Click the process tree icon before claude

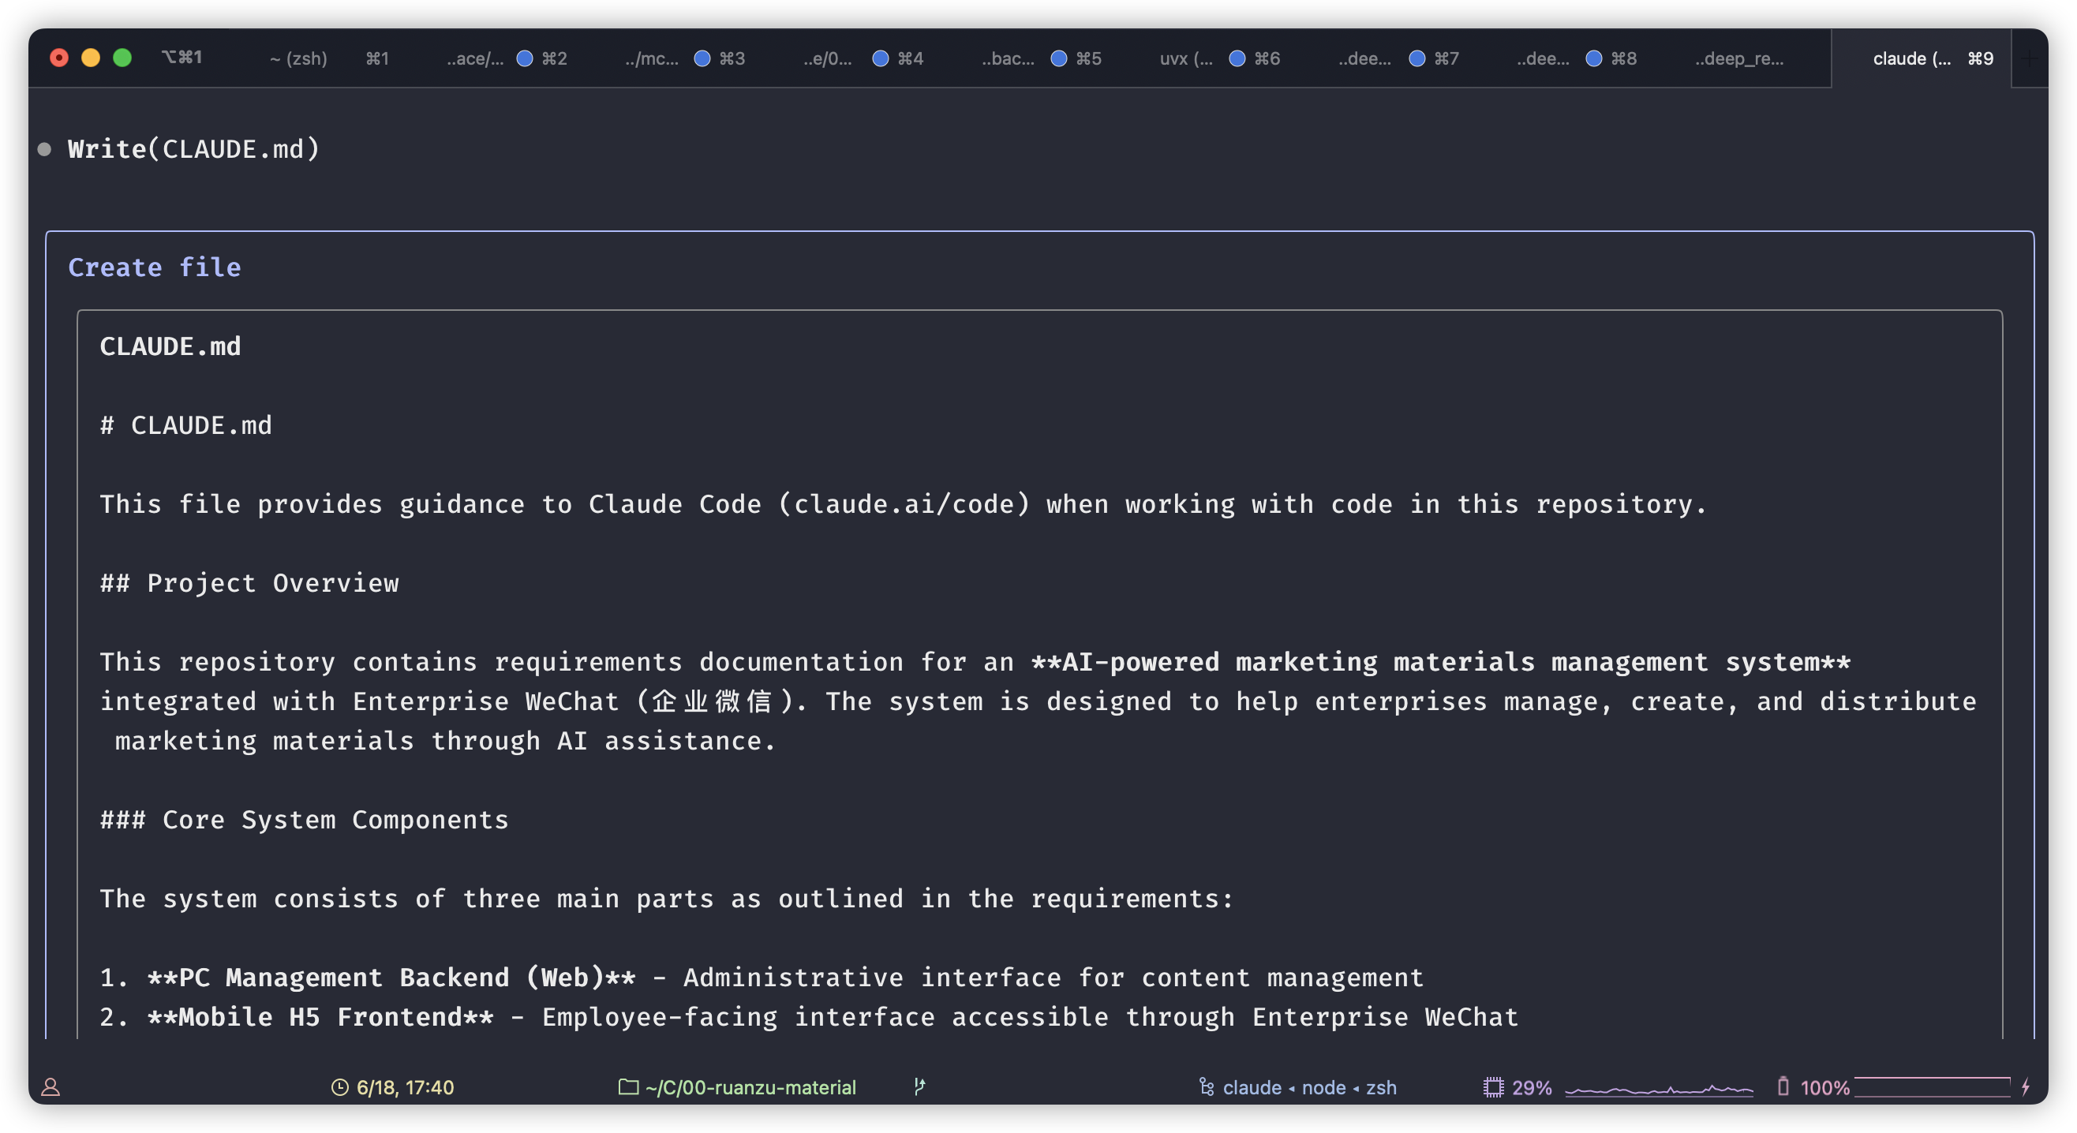1207,1087
